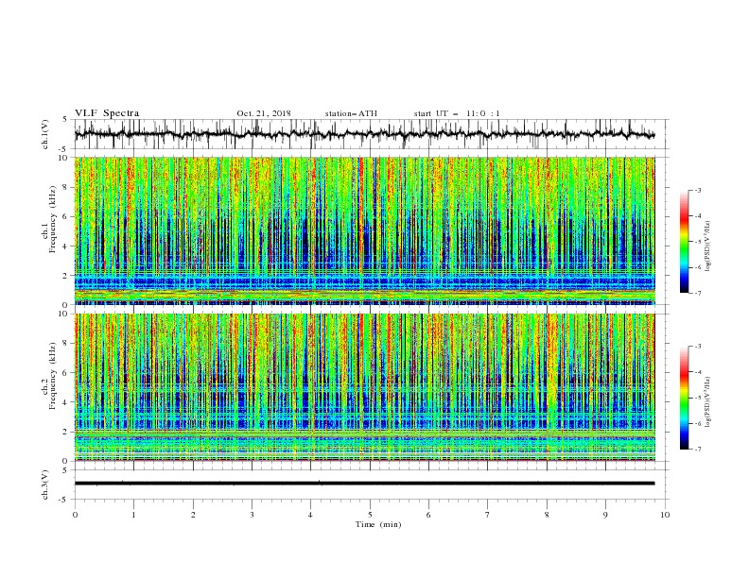Click the 'VLF Spectra' title text
The image size is (749, 578).
tap(107, 113)
